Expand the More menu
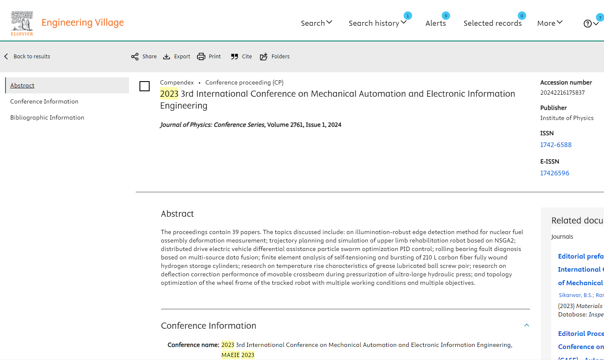The height and width of the screenshot is (360, 604). [550, 23]
